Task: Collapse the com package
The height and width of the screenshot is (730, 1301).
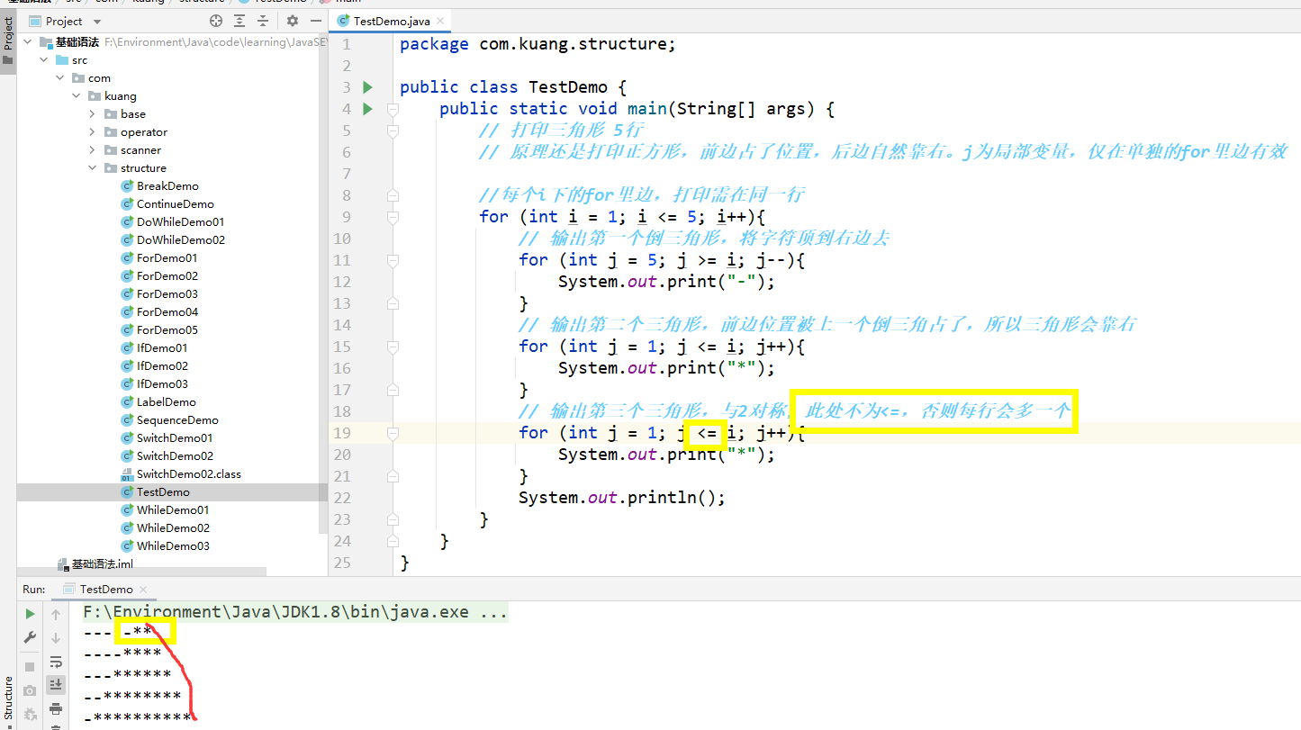Action: click(x=60, y=78)
